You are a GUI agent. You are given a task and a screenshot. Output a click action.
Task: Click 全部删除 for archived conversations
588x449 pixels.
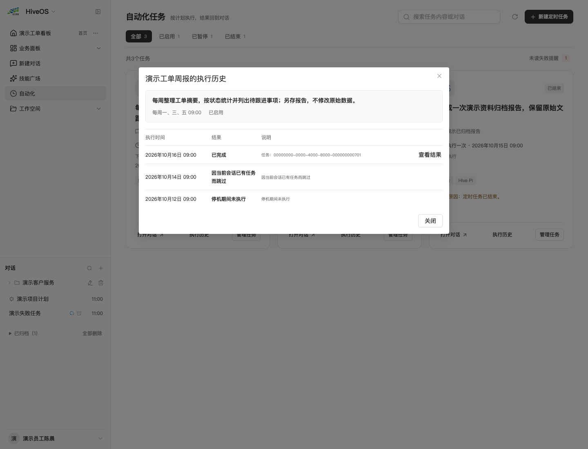pyautogui.click(x=92, y=333)
